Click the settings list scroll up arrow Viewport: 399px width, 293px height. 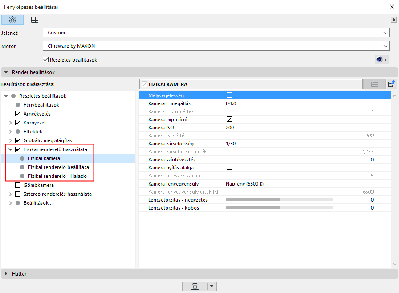pyautogui.click(x=395, y=95)
